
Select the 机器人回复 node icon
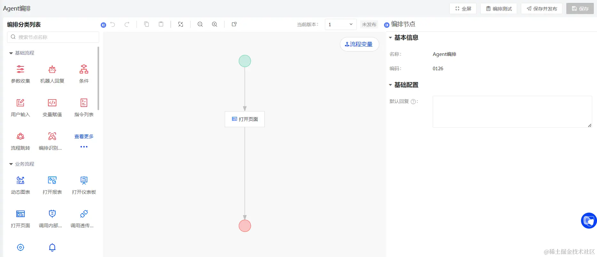(x=52, y=69)
